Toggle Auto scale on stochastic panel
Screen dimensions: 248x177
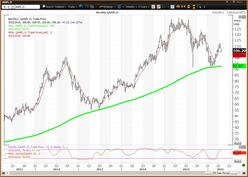click(x=238, y=161)
